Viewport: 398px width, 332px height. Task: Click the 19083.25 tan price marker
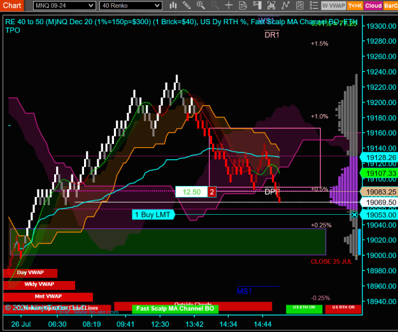379,192
